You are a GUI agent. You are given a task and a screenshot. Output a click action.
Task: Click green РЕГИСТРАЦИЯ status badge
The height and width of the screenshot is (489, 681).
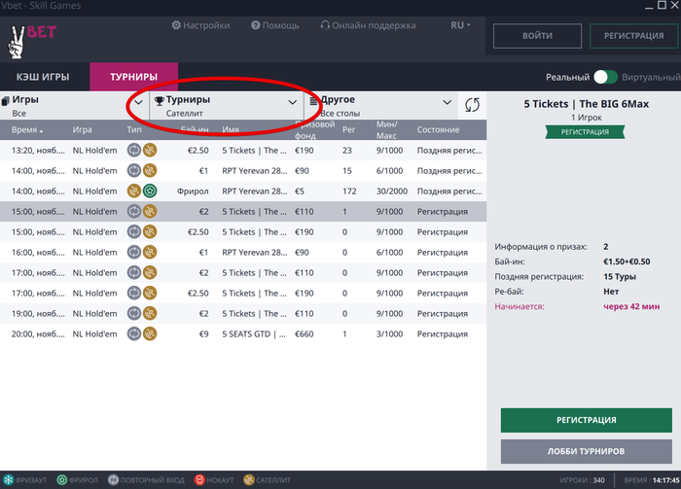tap(585, 132)
